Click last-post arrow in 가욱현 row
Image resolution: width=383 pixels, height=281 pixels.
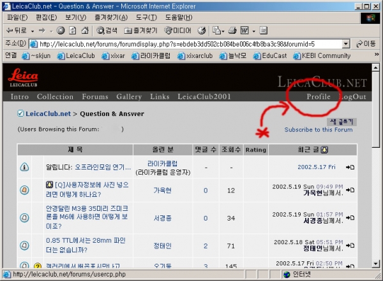[350, 190]
